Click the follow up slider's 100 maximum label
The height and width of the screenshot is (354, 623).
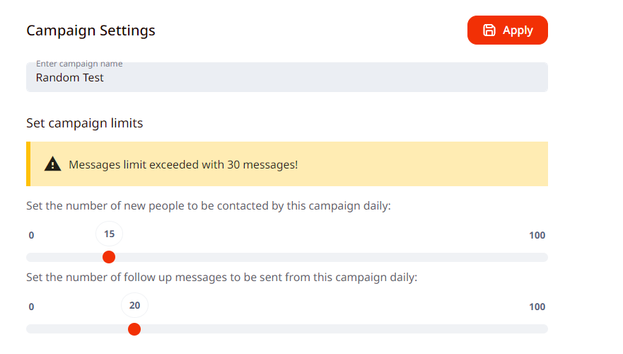pyautogui.click(x=537, y=307)
